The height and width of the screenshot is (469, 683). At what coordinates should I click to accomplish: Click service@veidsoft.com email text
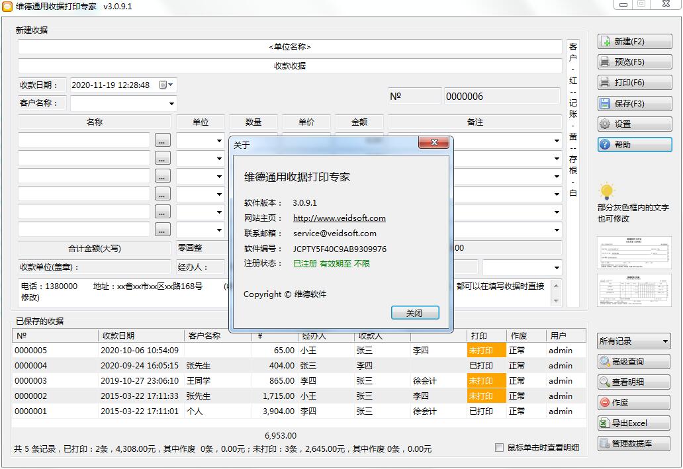(334, 233)
